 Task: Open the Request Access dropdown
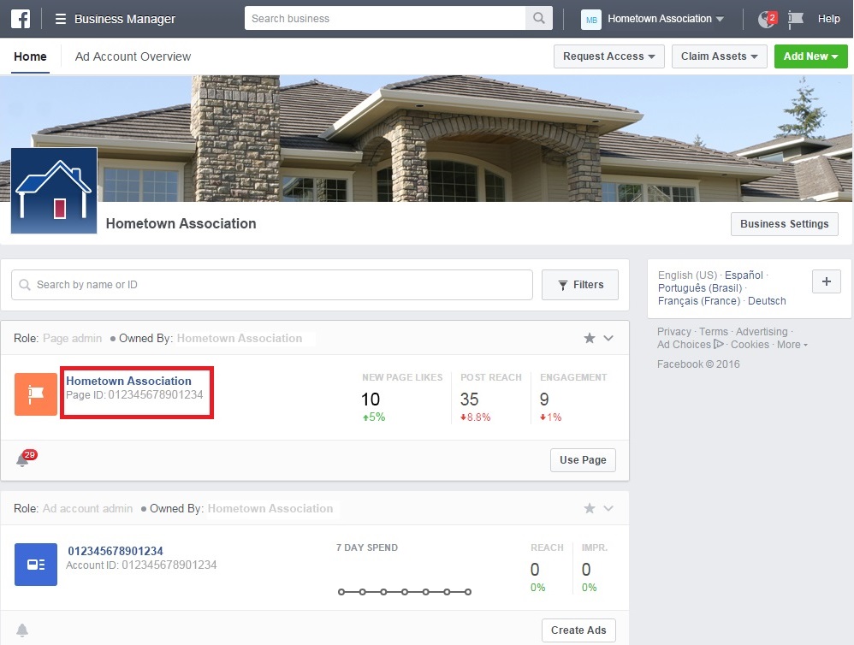[609, 56]
